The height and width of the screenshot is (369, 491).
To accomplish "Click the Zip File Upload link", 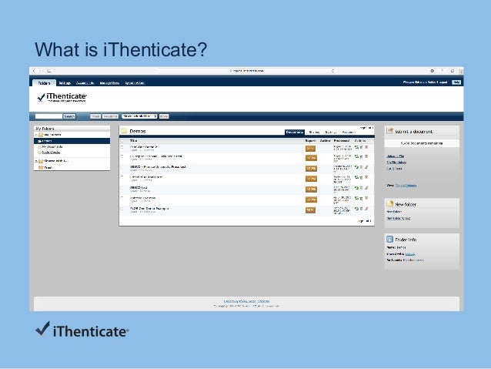I will [x=396, y=163].
